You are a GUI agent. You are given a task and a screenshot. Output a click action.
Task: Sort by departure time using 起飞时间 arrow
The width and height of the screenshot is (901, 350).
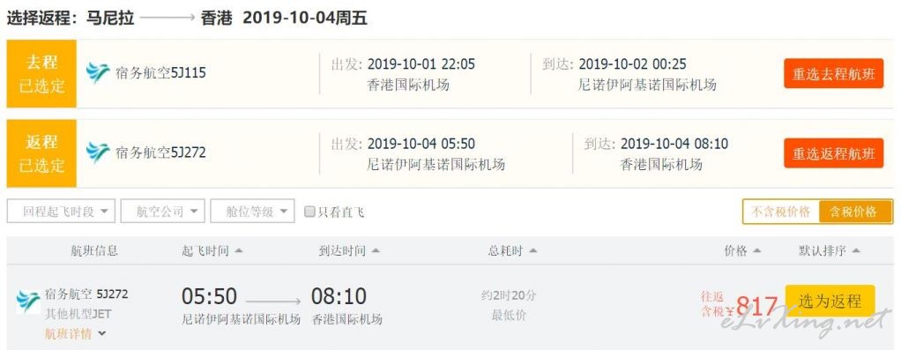(238, 251)
